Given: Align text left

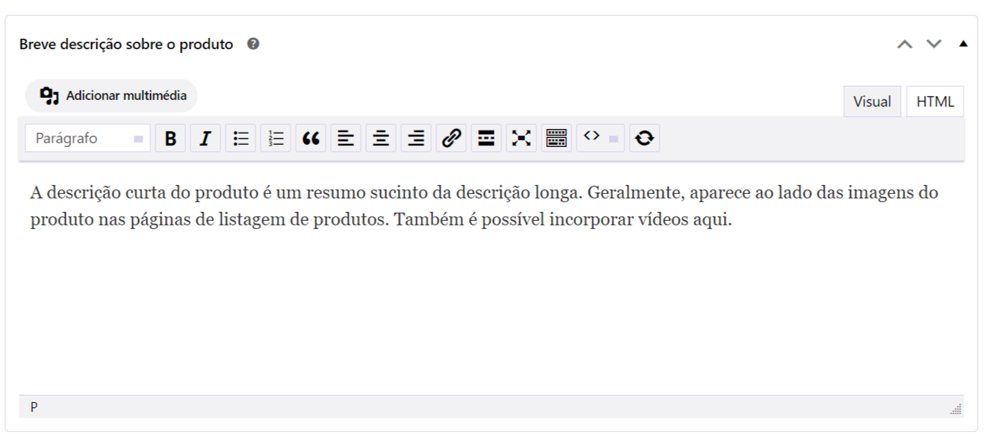Looking at the screenshot, I should click(x=346, y=138).
